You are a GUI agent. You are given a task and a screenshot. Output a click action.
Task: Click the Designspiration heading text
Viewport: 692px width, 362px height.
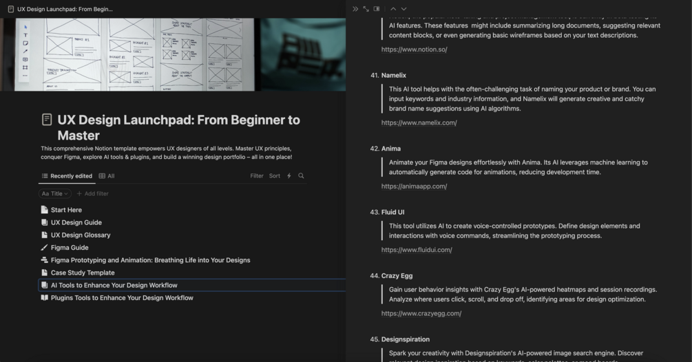[x=406, y=339]
